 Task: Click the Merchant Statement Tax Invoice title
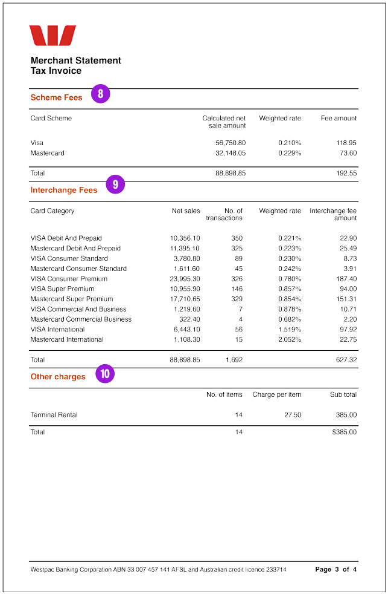click(x=75, y=65)
